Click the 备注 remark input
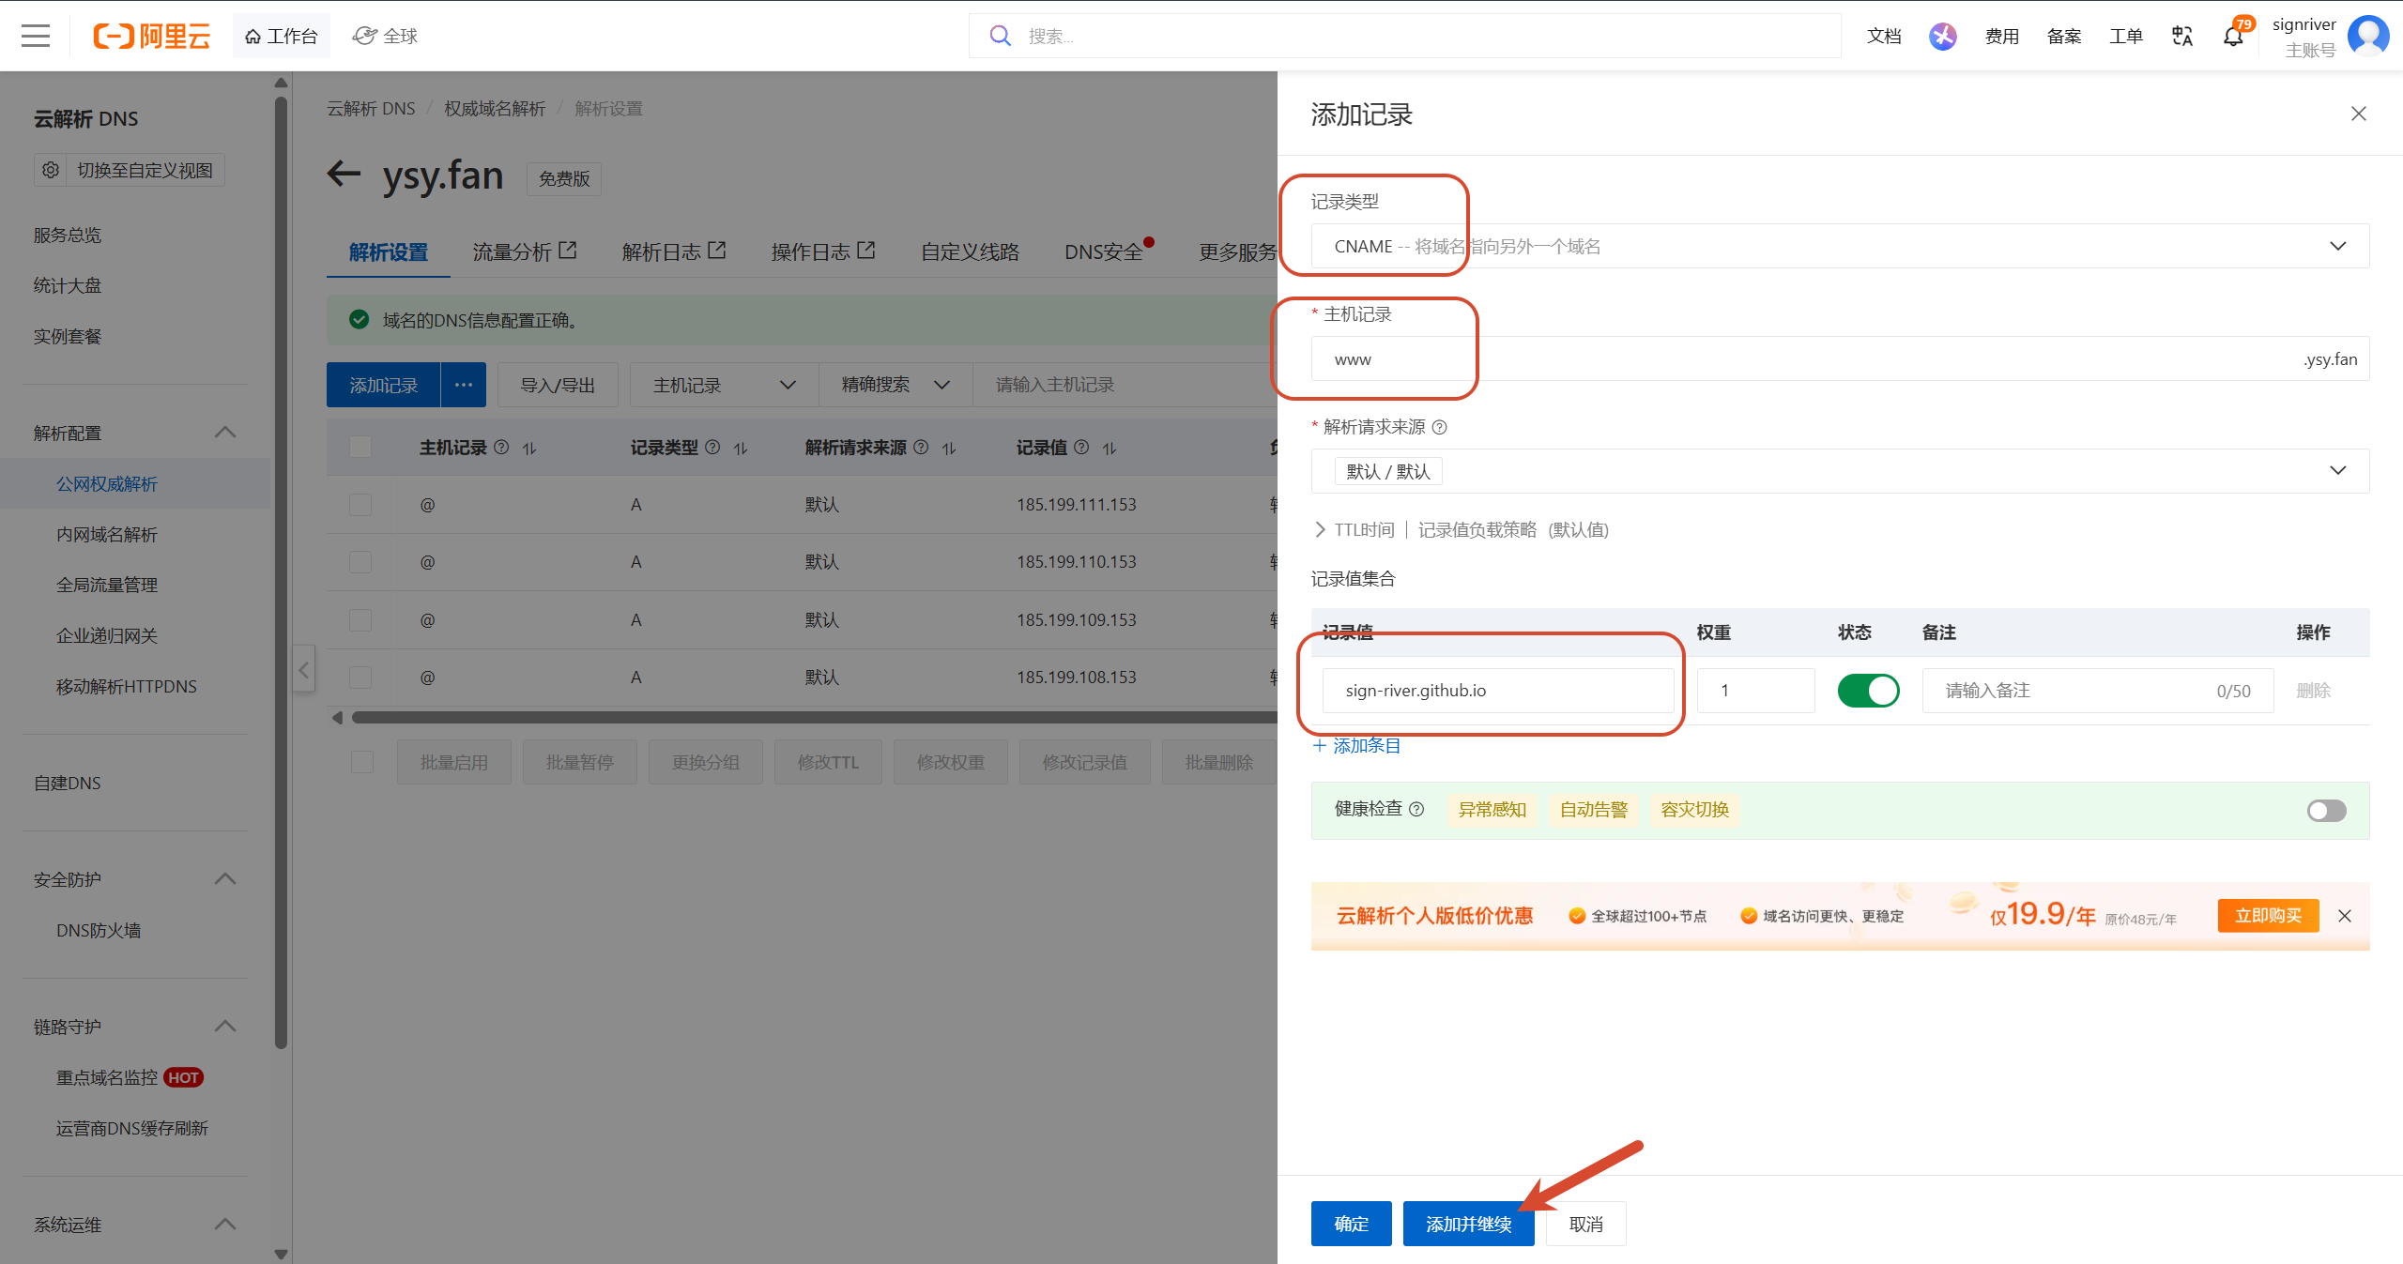This screenshot has width=2403, height=1264. coord(2098,691)
